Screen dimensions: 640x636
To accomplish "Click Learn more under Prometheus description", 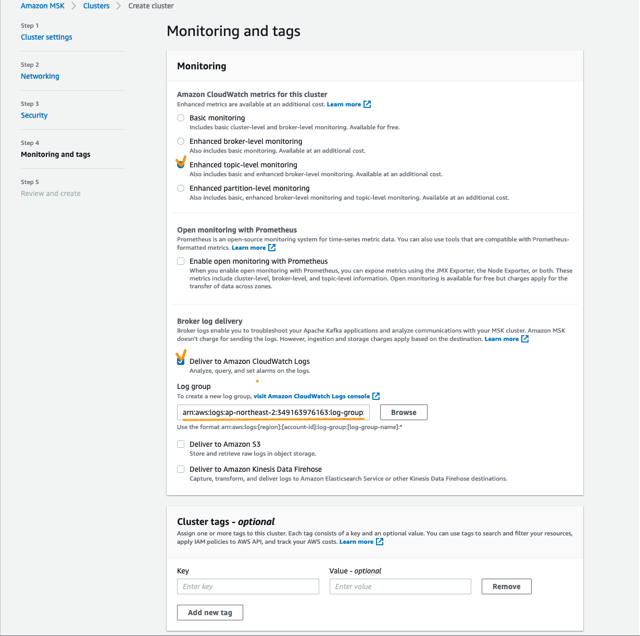I will (x=248, y=248).
